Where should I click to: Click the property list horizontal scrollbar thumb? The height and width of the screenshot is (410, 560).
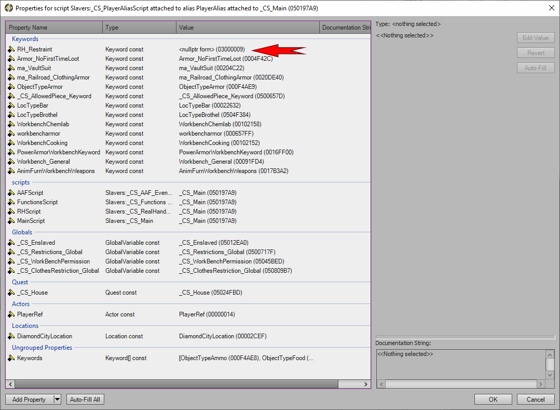tap(176, 384)
